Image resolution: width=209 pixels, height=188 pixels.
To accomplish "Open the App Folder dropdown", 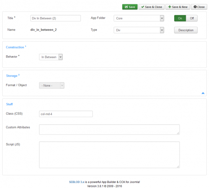I will pyautogui.click(x=139, y=18).
